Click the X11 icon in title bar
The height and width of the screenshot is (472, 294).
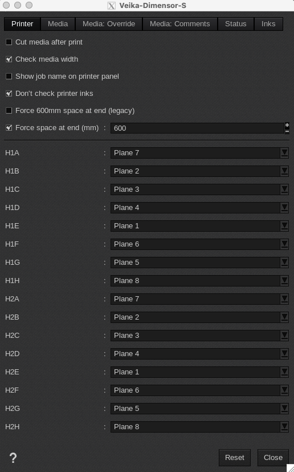(112, 5)
